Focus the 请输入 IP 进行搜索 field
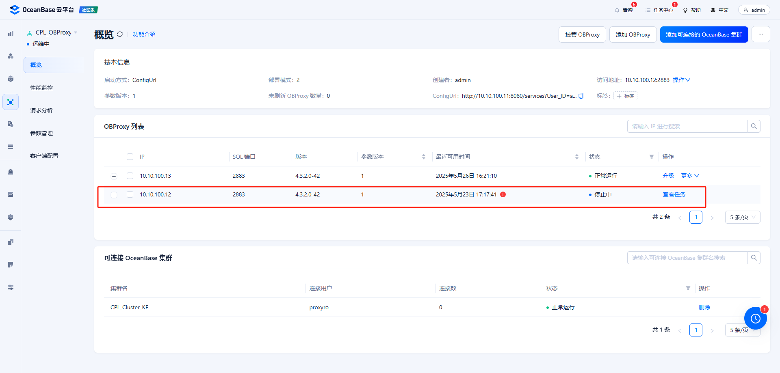This screenshot has width=780, height=373. click(687, 126)
